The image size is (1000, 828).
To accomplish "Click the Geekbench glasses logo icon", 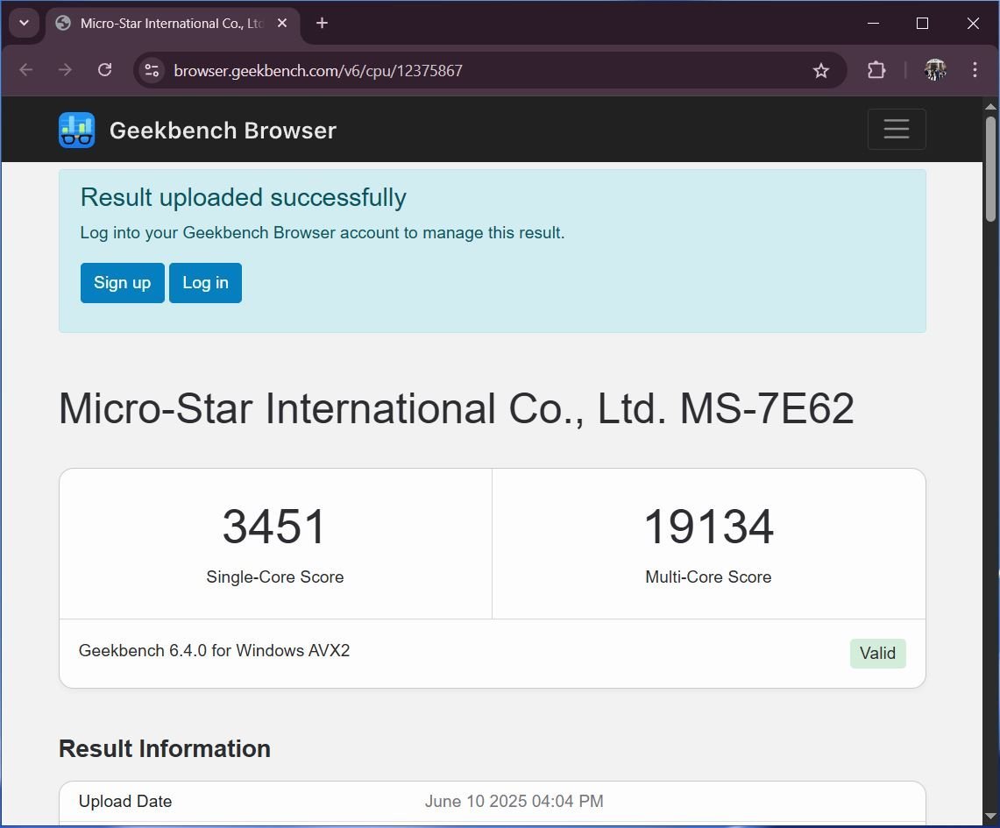I will tap(76, 130).
